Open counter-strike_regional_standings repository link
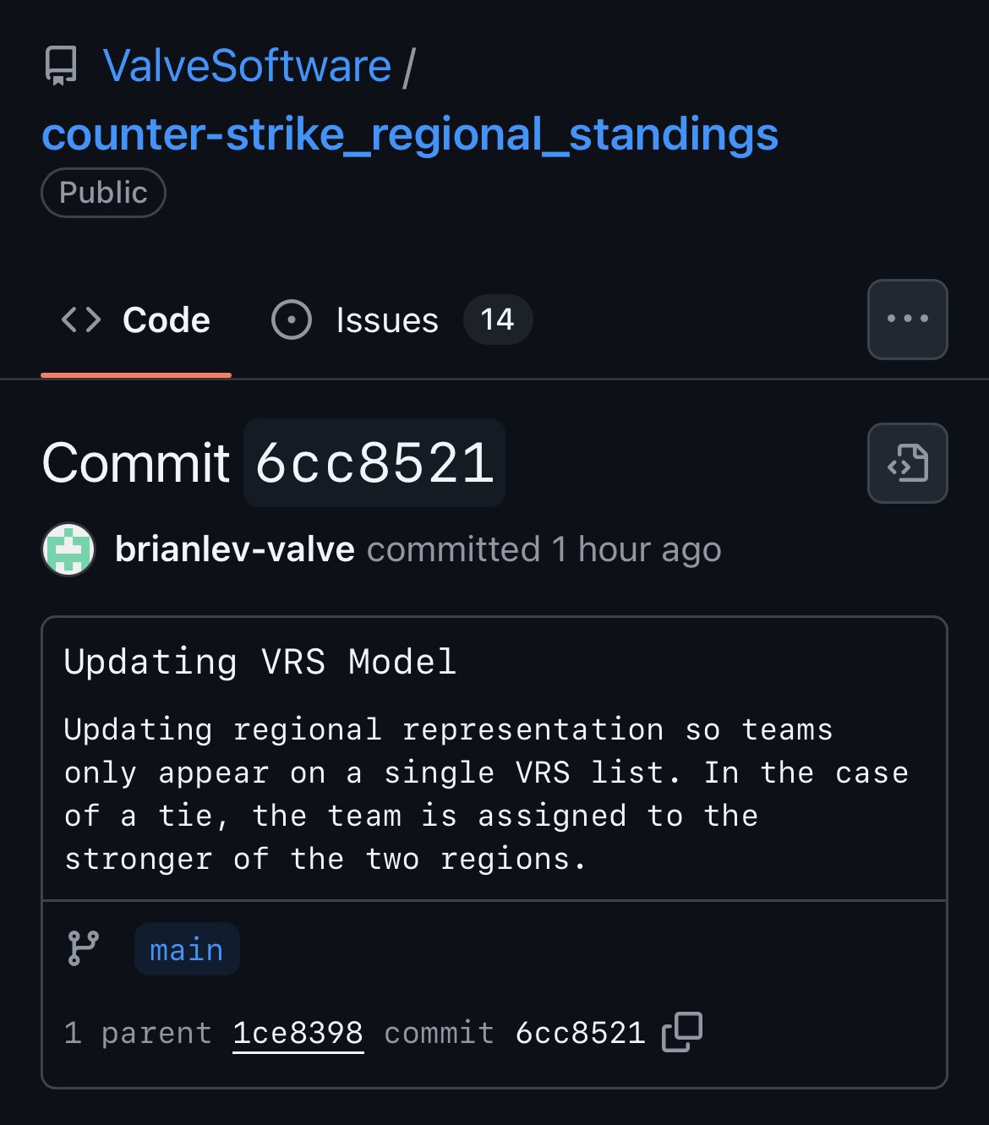 pos(410,135)
